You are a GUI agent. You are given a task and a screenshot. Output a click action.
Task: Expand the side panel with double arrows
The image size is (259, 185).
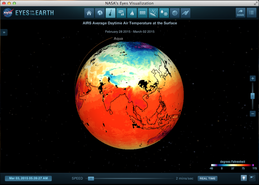4,32
